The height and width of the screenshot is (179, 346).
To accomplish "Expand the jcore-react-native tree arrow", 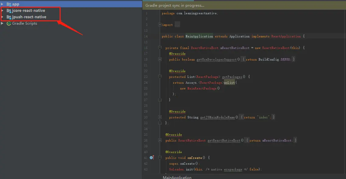I will [x=2, y=11].
